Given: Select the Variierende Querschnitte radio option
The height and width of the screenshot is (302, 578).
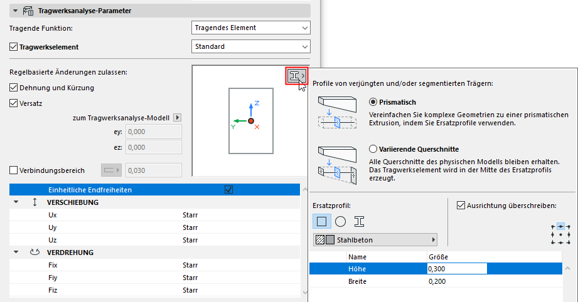Looking at the screenshot, I should click(x=374, y=149).
